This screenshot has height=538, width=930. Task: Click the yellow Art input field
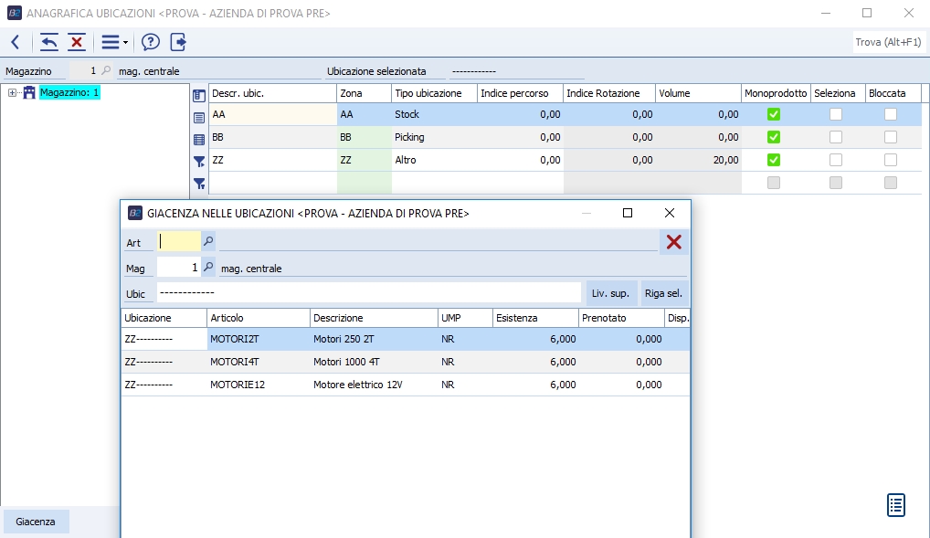(x=178, y=242)
